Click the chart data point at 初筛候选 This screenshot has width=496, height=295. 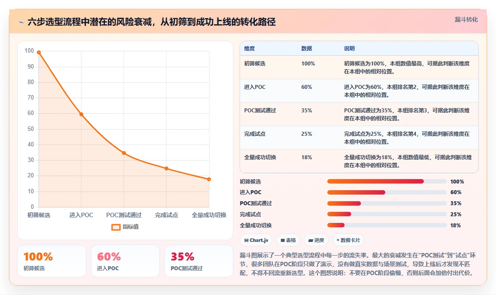[x=39, y=53]
